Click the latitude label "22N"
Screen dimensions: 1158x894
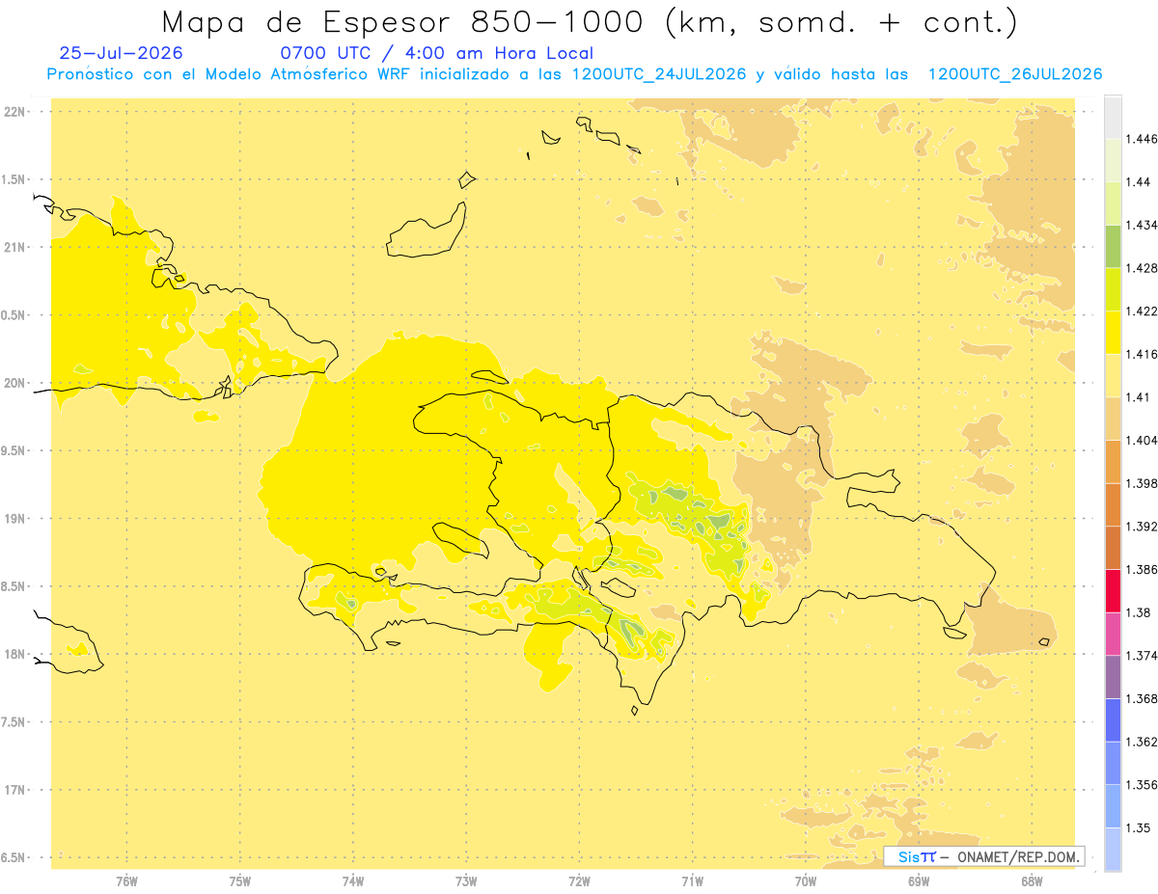(16, 112)
